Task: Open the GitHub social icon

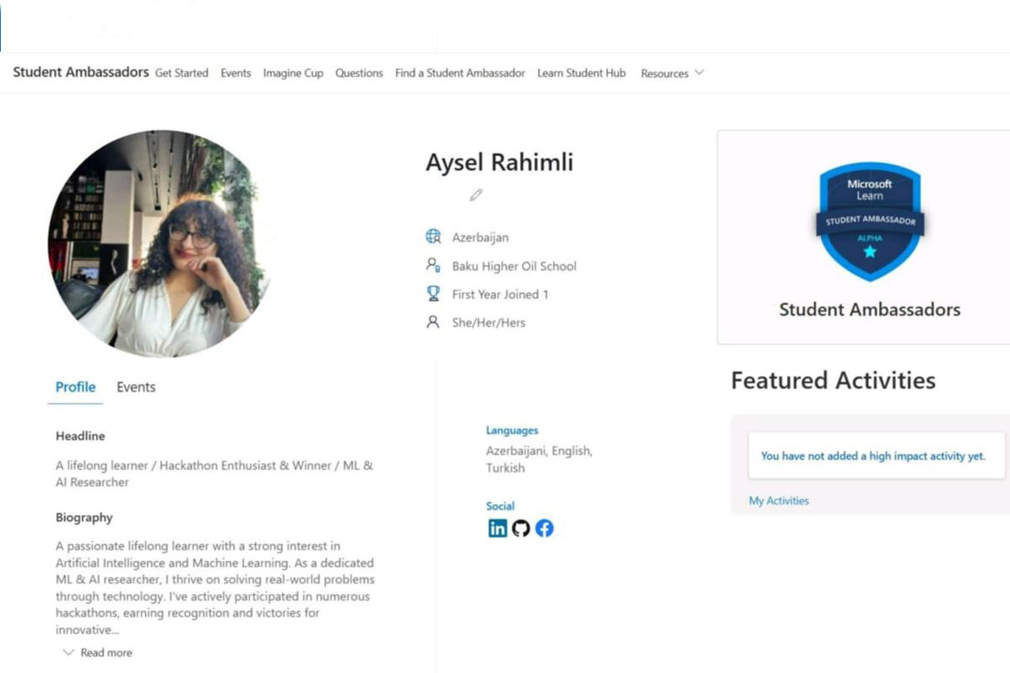Action: point(521,529)
